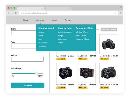This screenshot has width=129, height=99.
Task: Click the View Basket / Checkout button
Action: tap(109, 29)
